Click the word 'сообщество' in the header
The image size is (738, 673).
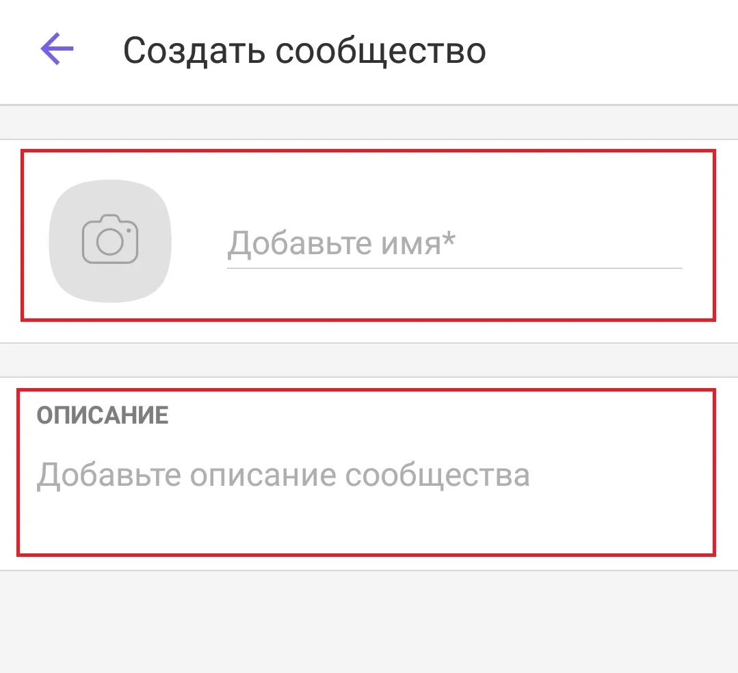coord(381,51)
